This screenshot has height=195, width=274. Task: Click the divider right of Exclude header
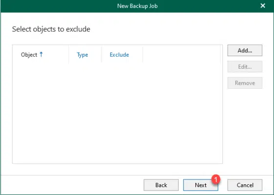pos(143,55)
